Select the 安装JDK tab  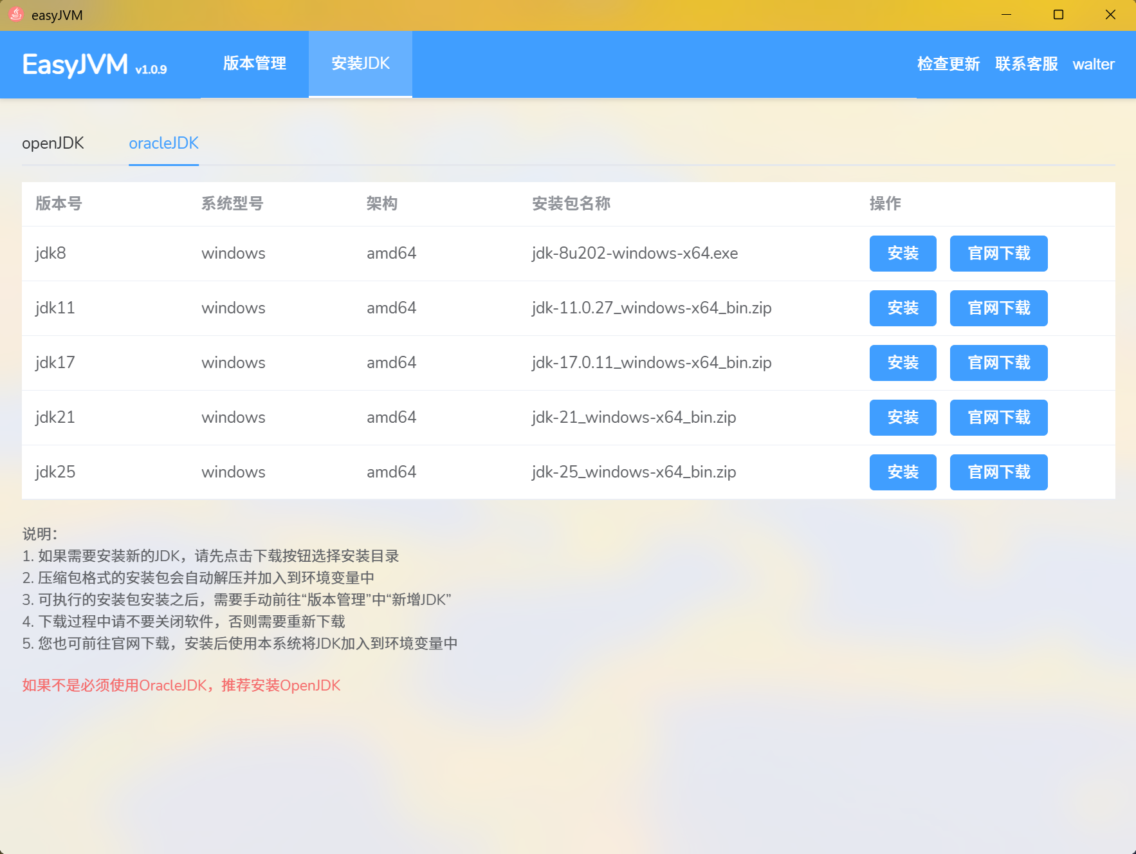360,64
